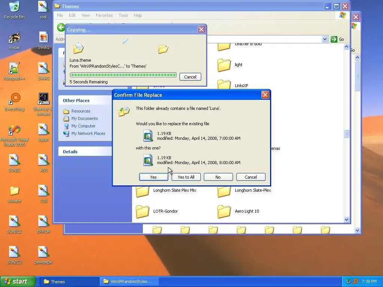Select the wat theme file icon
Screen dimensions: 383x287
click(x=43, y=10)
